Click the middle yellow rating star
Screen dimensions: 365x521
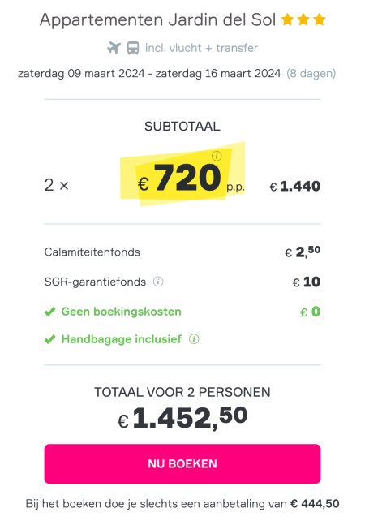pos(303,19)
